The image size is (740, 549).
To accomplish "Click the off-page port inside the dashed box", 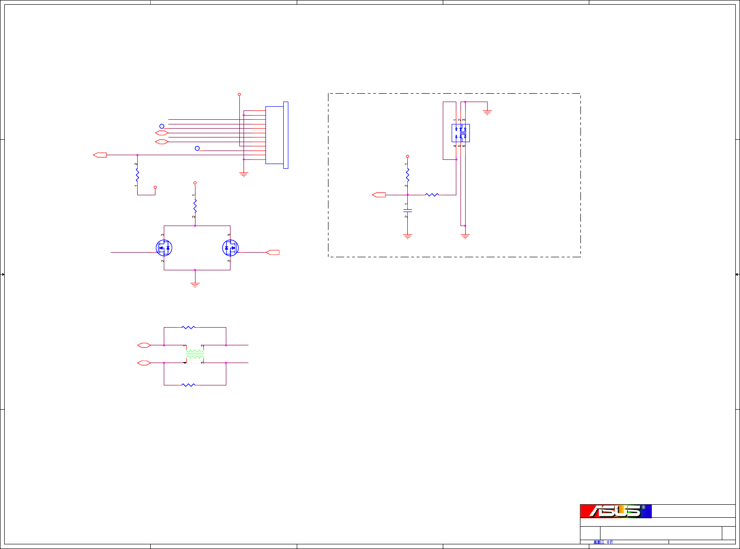I will tap(379, 195).
